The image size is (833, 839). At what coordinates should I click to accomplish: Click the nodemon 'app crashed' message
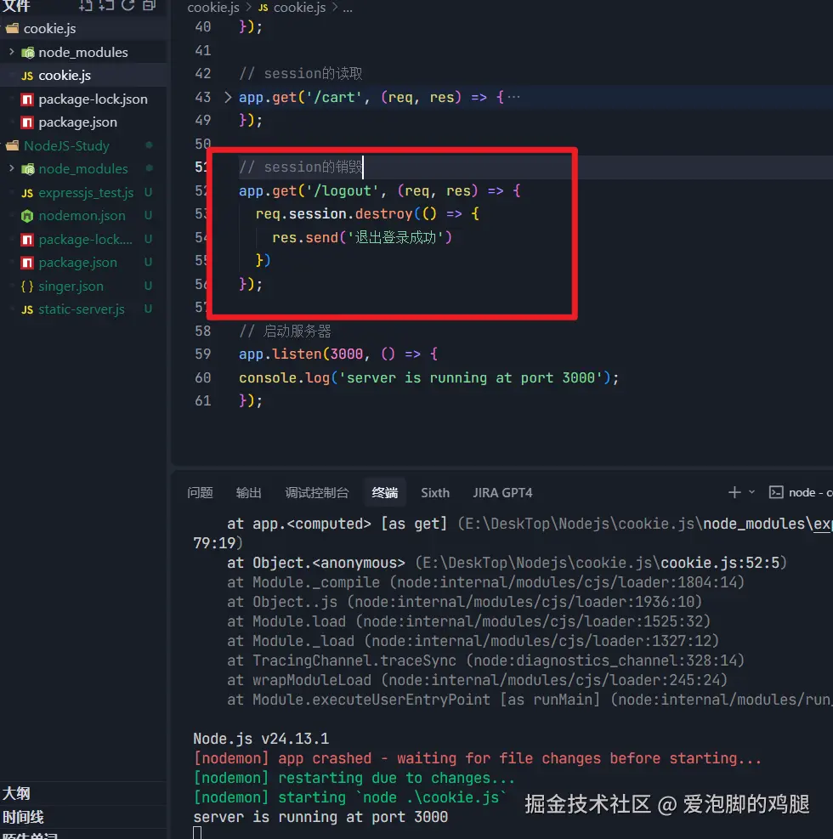coord(477,758)
